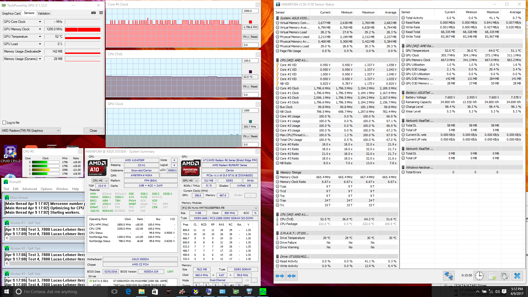Open the Prime95 Advanced menu
The height and width of the screenshot is (297, 528).
(x=29, y=189)
